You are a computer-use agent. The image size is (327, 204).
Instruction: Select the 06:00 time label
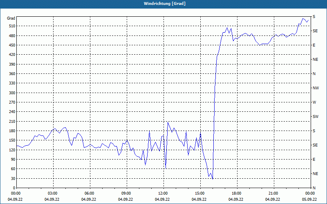(x=90, y=193)
